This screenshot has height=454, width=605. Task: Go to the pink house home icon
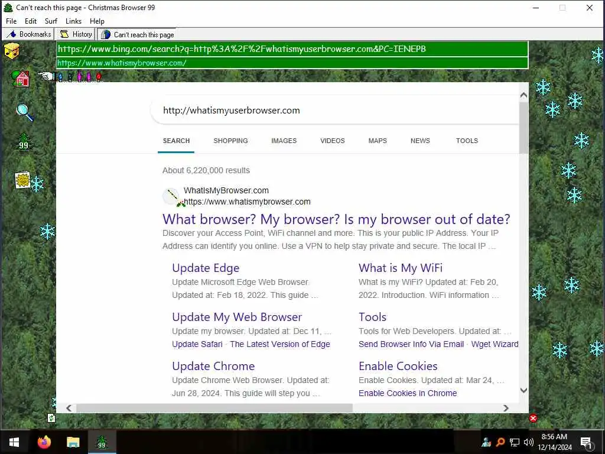[21, 79]
